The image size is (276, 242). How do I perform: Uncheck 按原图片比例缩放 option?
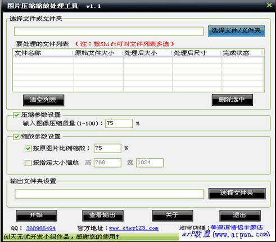[x=28, y=149]
